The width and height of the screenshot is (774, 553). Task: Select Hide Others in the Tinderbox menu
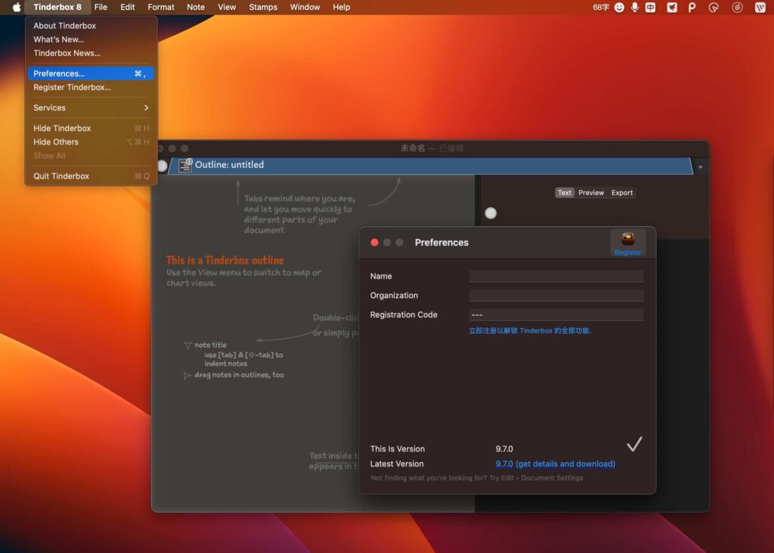[56, 141]
